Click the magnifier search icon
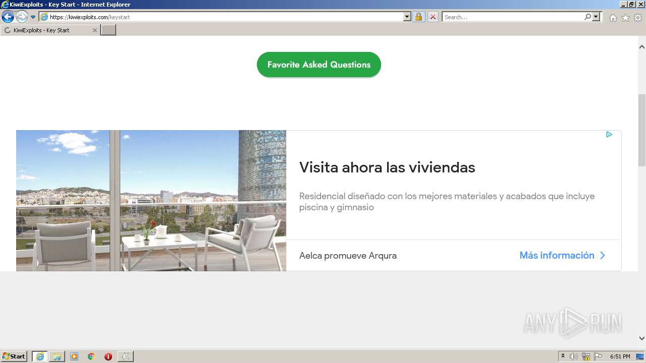 (x=587, y=17)
